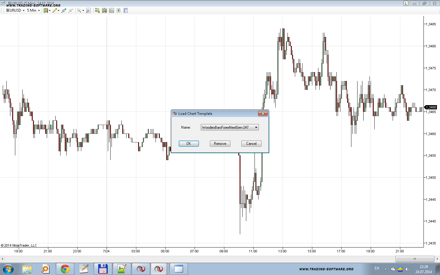The height and width of the screenshot is (275, 440).
Task: Click the zoom in magnifier icon
Action: click(x=64, y=10)
